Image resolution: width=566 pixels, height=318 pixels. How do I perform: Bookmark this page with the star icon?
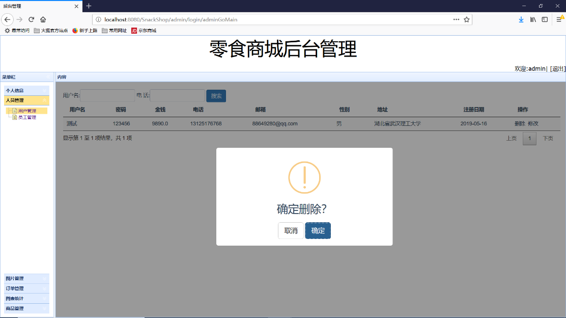pos(466,19)
